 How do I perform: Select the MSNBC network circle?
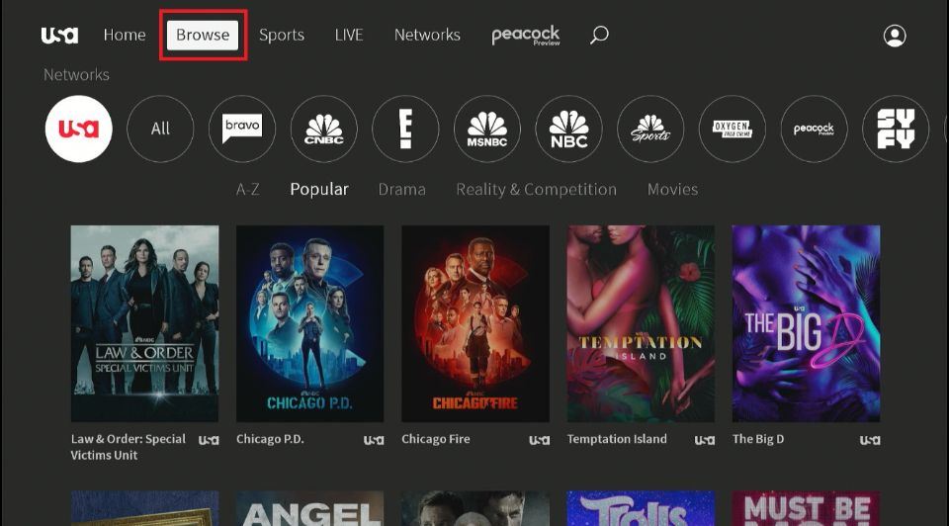click(487, 129)
